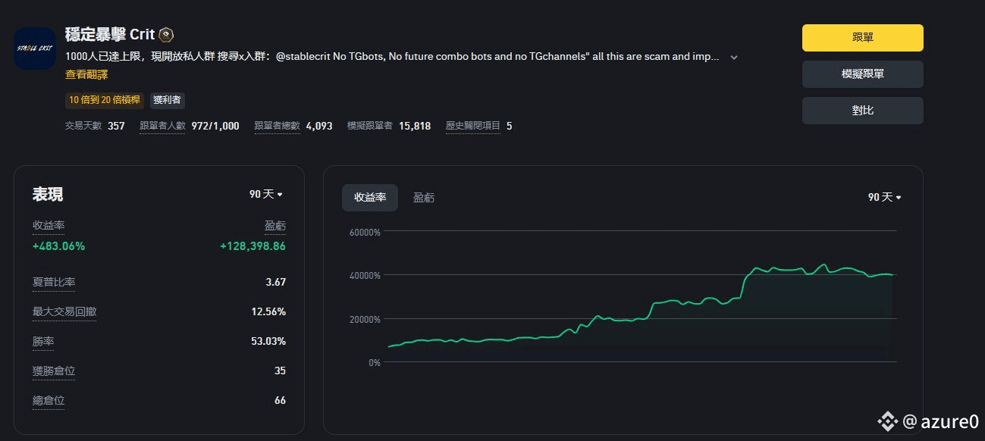
Task: Click the yellow 跟單 copy-trade button
Action: click(863, 38)
